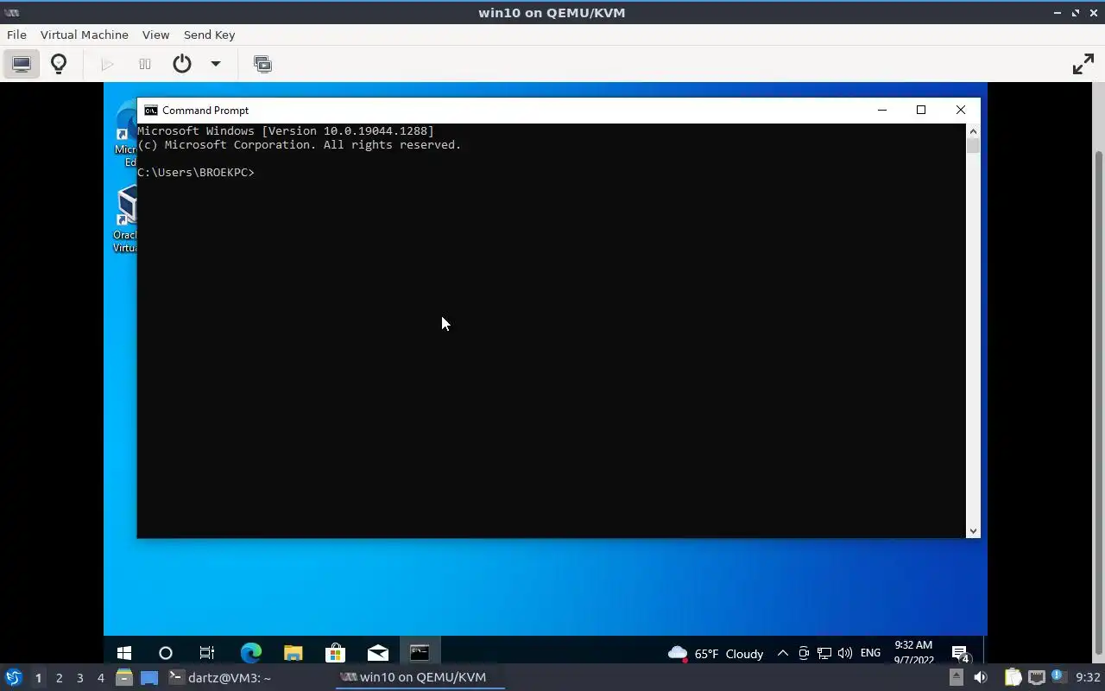Open Microsoft Store from Windows taskbar
This screenshot has height=691, width=1105.
click(335, 653)
